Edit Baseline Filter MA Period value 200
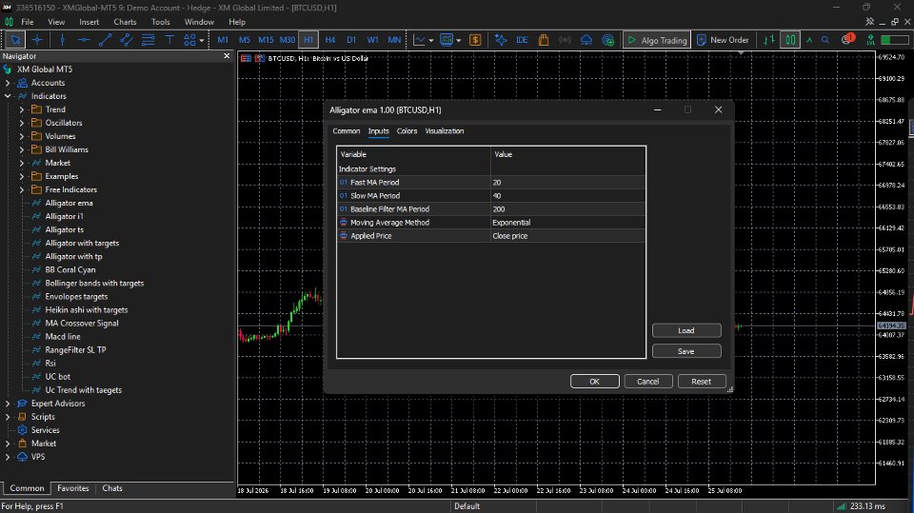914x513 pixels. pos(567,209)
